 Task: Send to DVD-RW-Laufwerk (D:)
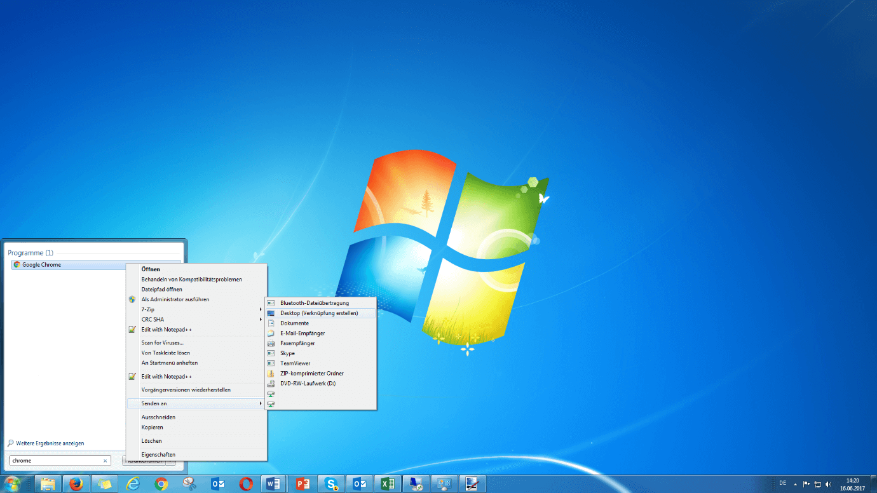[321, 384]
